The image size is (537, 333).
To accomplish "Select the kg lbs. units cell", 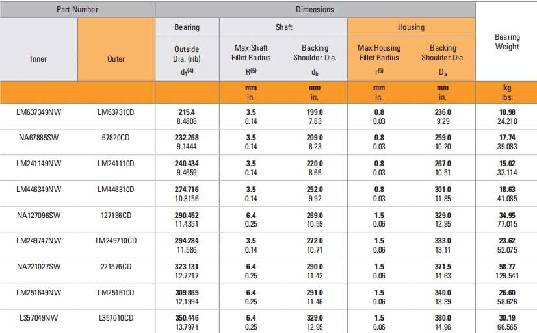I will point(506,92).
